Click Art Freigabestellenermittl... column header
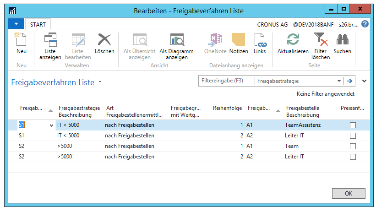The height and width of the screenshot is (212, 376). point(134,112)
